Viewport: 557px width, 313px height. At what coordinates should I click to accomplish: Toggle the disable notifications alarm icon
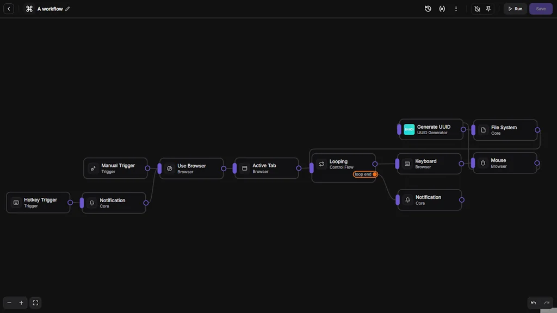click(477, 9)
